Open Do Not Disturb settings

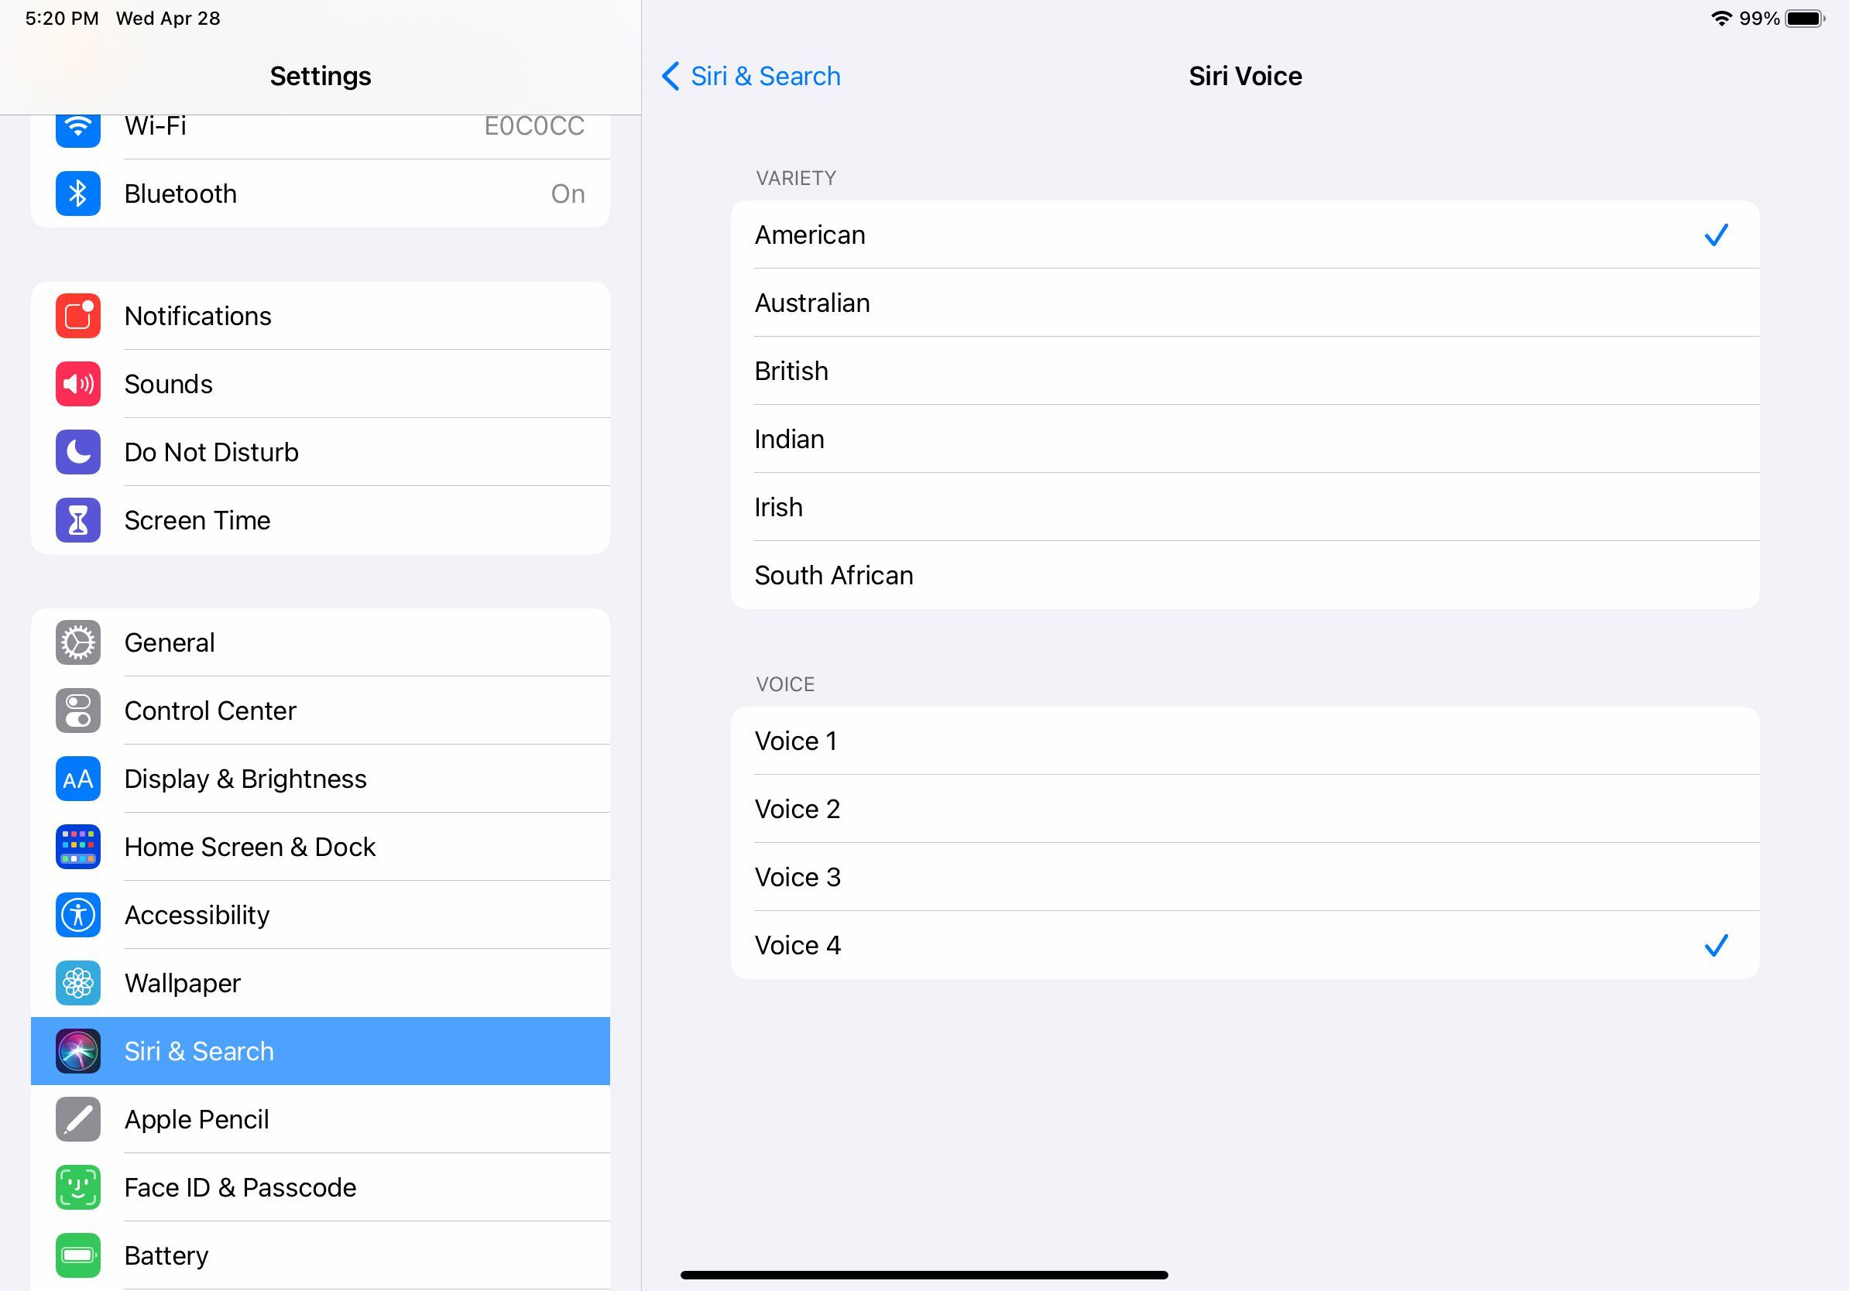point(321,452)
